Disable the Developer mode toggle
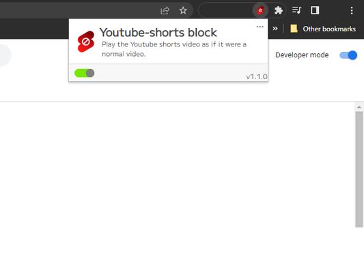The height and width of the screenshot is (273, 364). pyautogui.click(x=348, y=55)
